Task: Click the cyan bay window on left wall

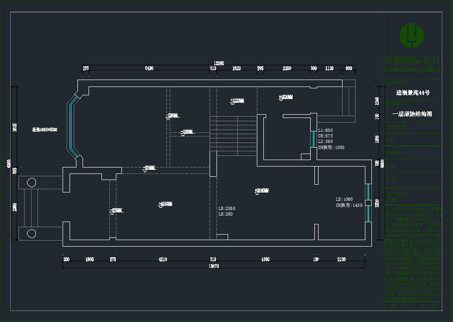Action: click(71, 126)
